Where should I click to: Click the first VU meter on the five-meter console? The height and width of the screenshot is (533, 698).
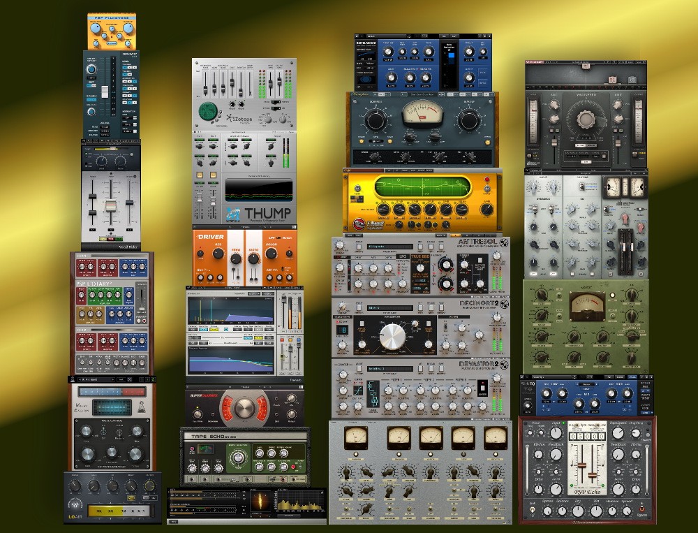(356, 437)
